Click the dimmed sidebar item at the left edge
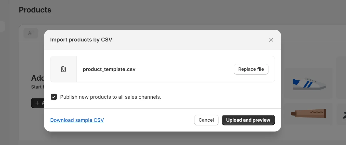The image size is (346, 145). [x=2, y=26]
